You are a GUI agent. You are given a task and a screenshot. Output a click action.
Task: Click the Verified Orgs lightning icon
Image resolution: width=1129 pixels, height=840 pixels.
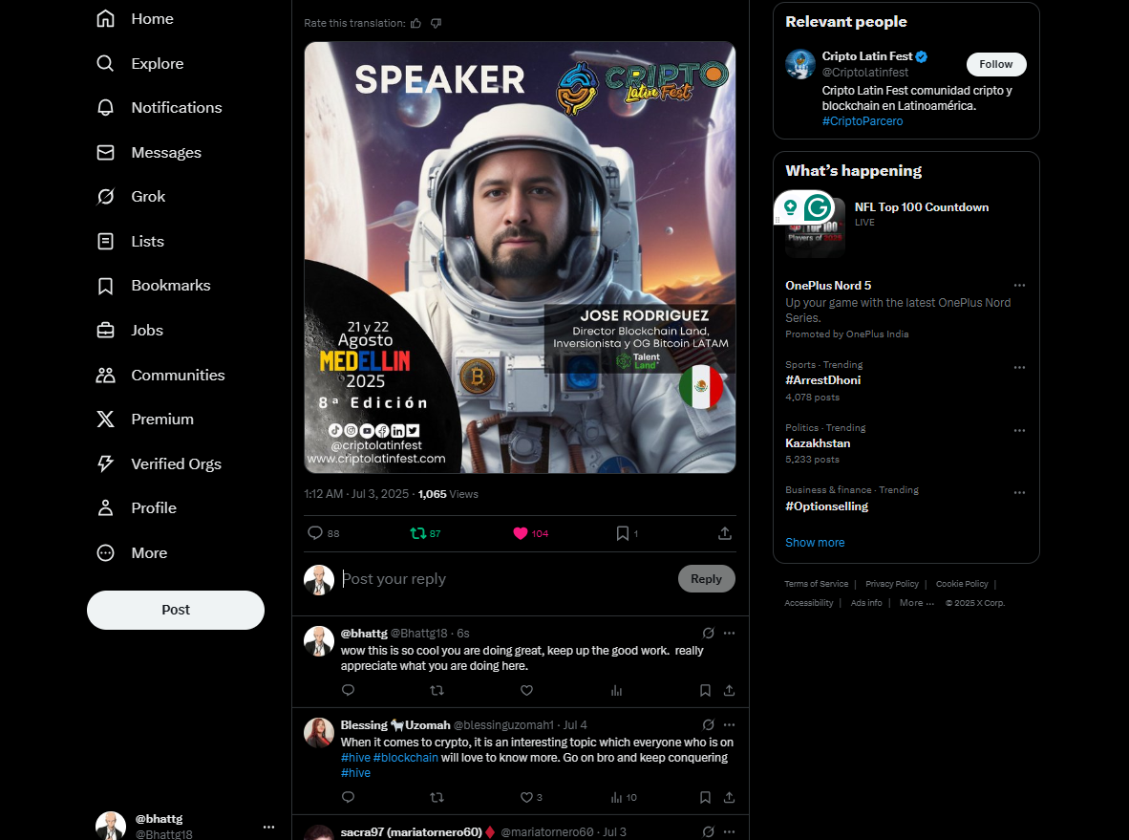(105, 463)
